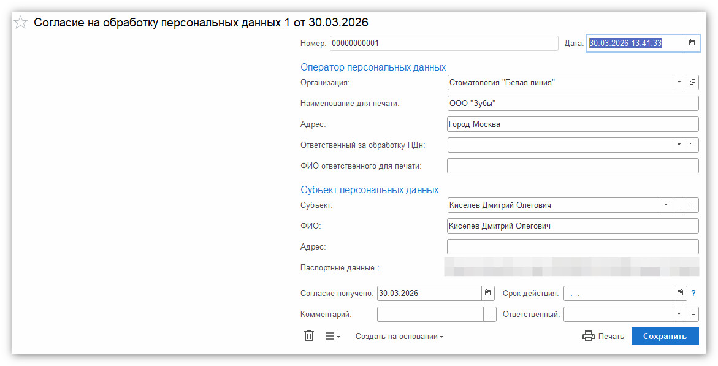The width and height of the screenshot is (718, 366).
Task: Click the trash icon to delete the document
Action: click(x=308, y=336)
